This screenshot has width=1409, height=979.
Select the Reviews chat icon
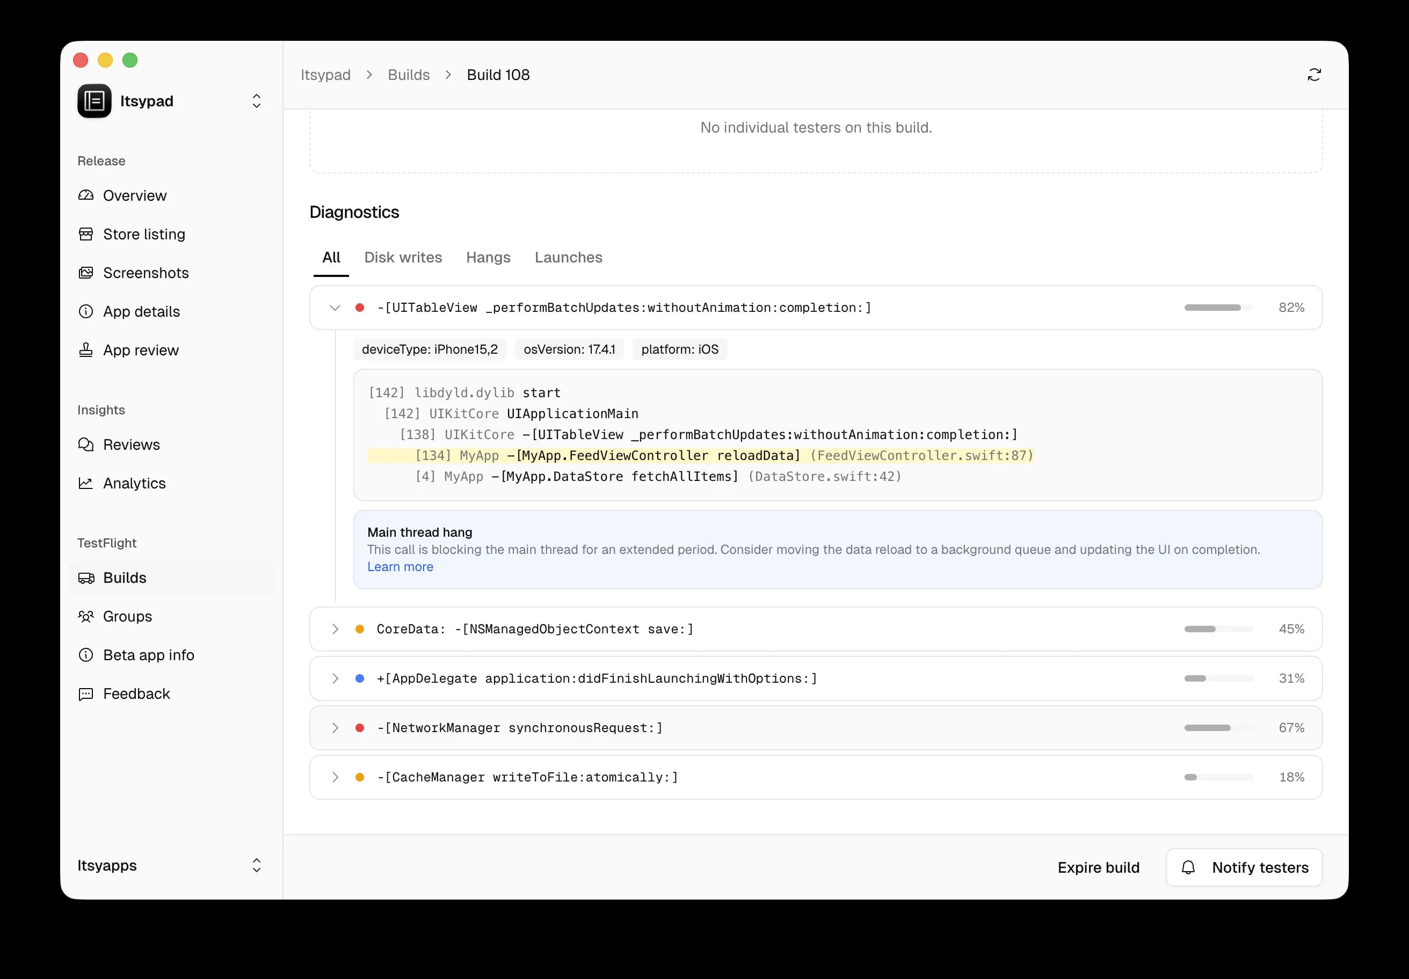[x=86, y=444]
